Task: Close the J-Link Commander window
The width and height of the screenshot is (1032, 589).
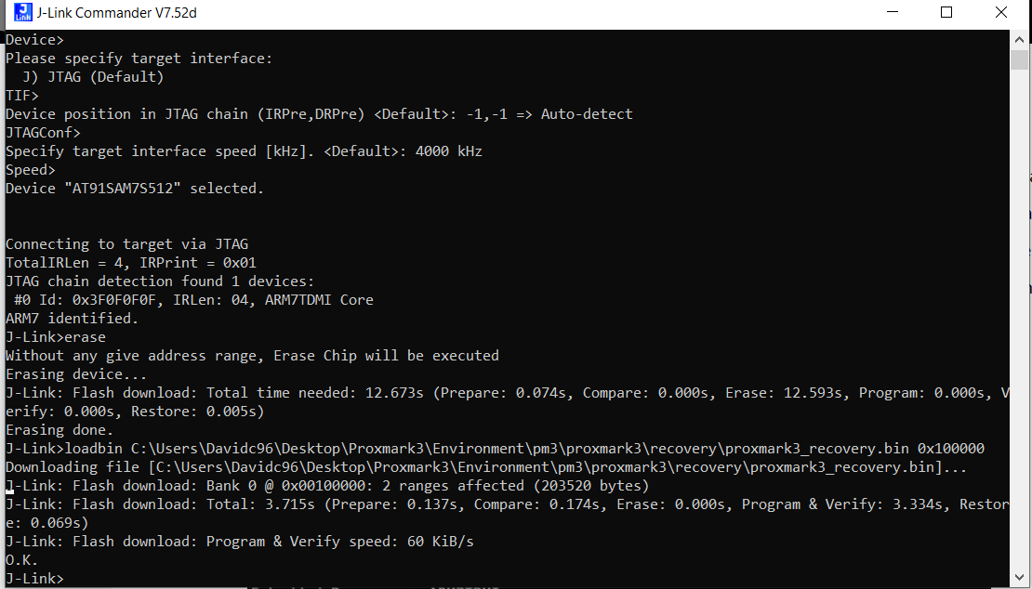Action: point(1001,12)
